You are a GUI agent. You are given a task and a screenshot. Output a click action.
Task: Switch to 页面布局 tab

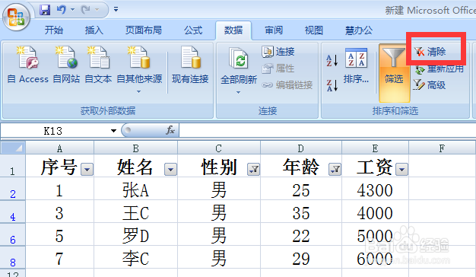coord(143,30)
